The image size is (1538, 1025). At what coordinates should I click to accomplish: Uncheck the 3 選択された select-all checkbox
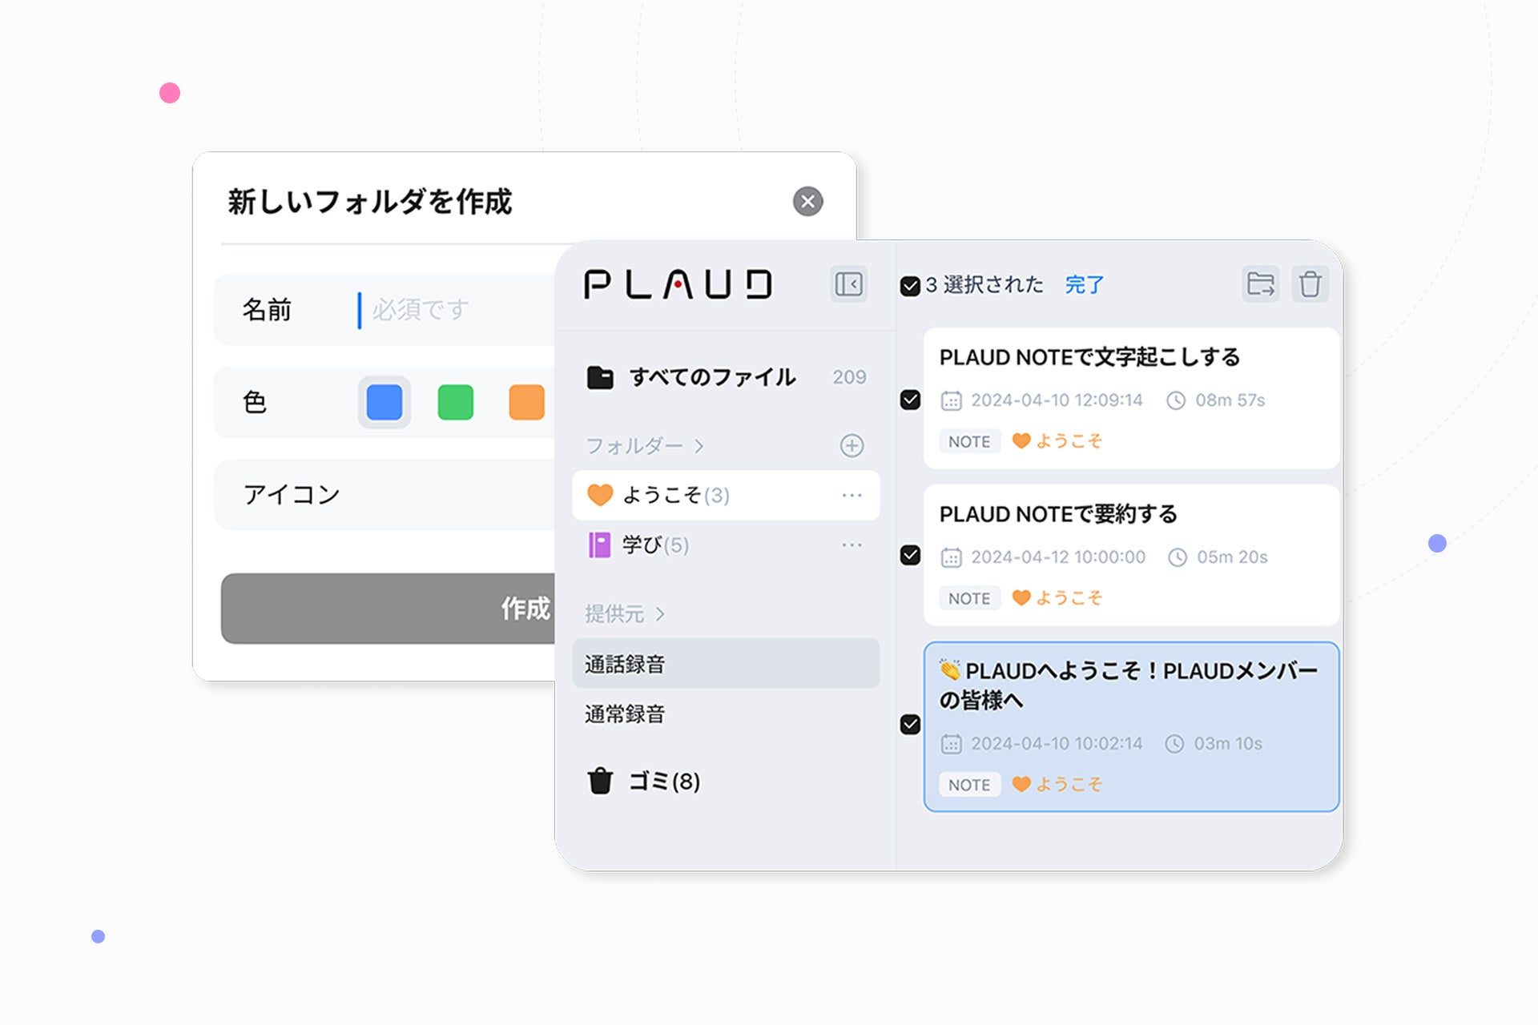point(910,286)
